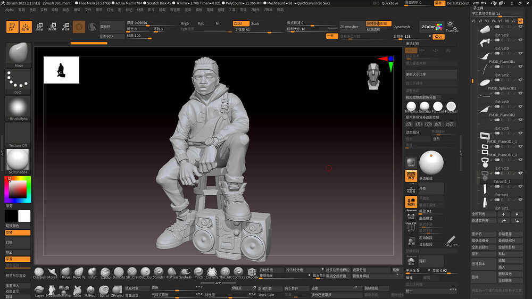The width and height of the screenshot is (532, 299).
Task: Click the SK_Pen brush icon
Action: (451, 241)
